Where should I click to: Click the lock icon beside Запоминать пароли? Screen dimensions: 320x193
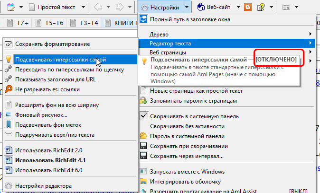click(143, 101)
